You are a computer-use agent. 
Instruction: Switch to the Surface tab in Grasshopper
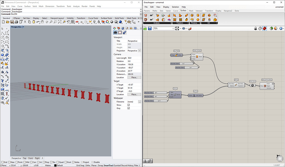tap(183, 11)
